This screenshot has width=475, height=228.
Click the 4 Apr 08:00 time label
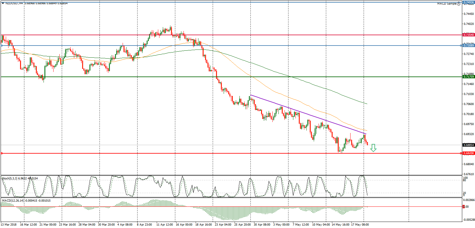tap(124, 225)
